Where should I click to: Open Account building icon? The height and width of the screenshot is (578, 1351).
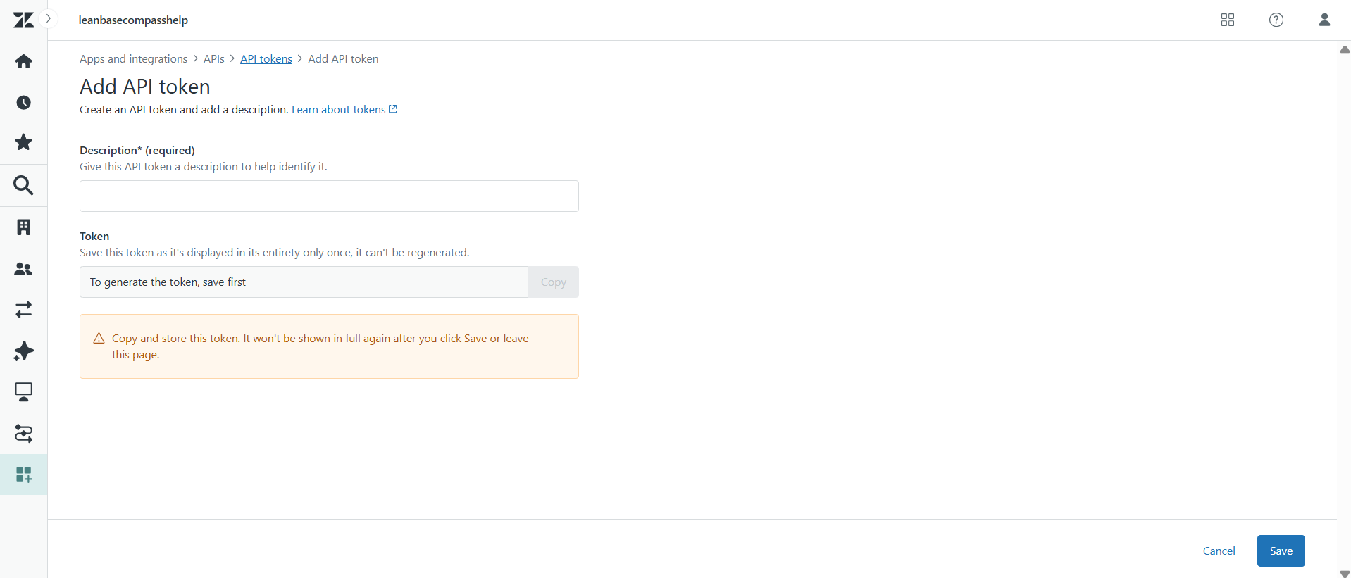[23, 227]
